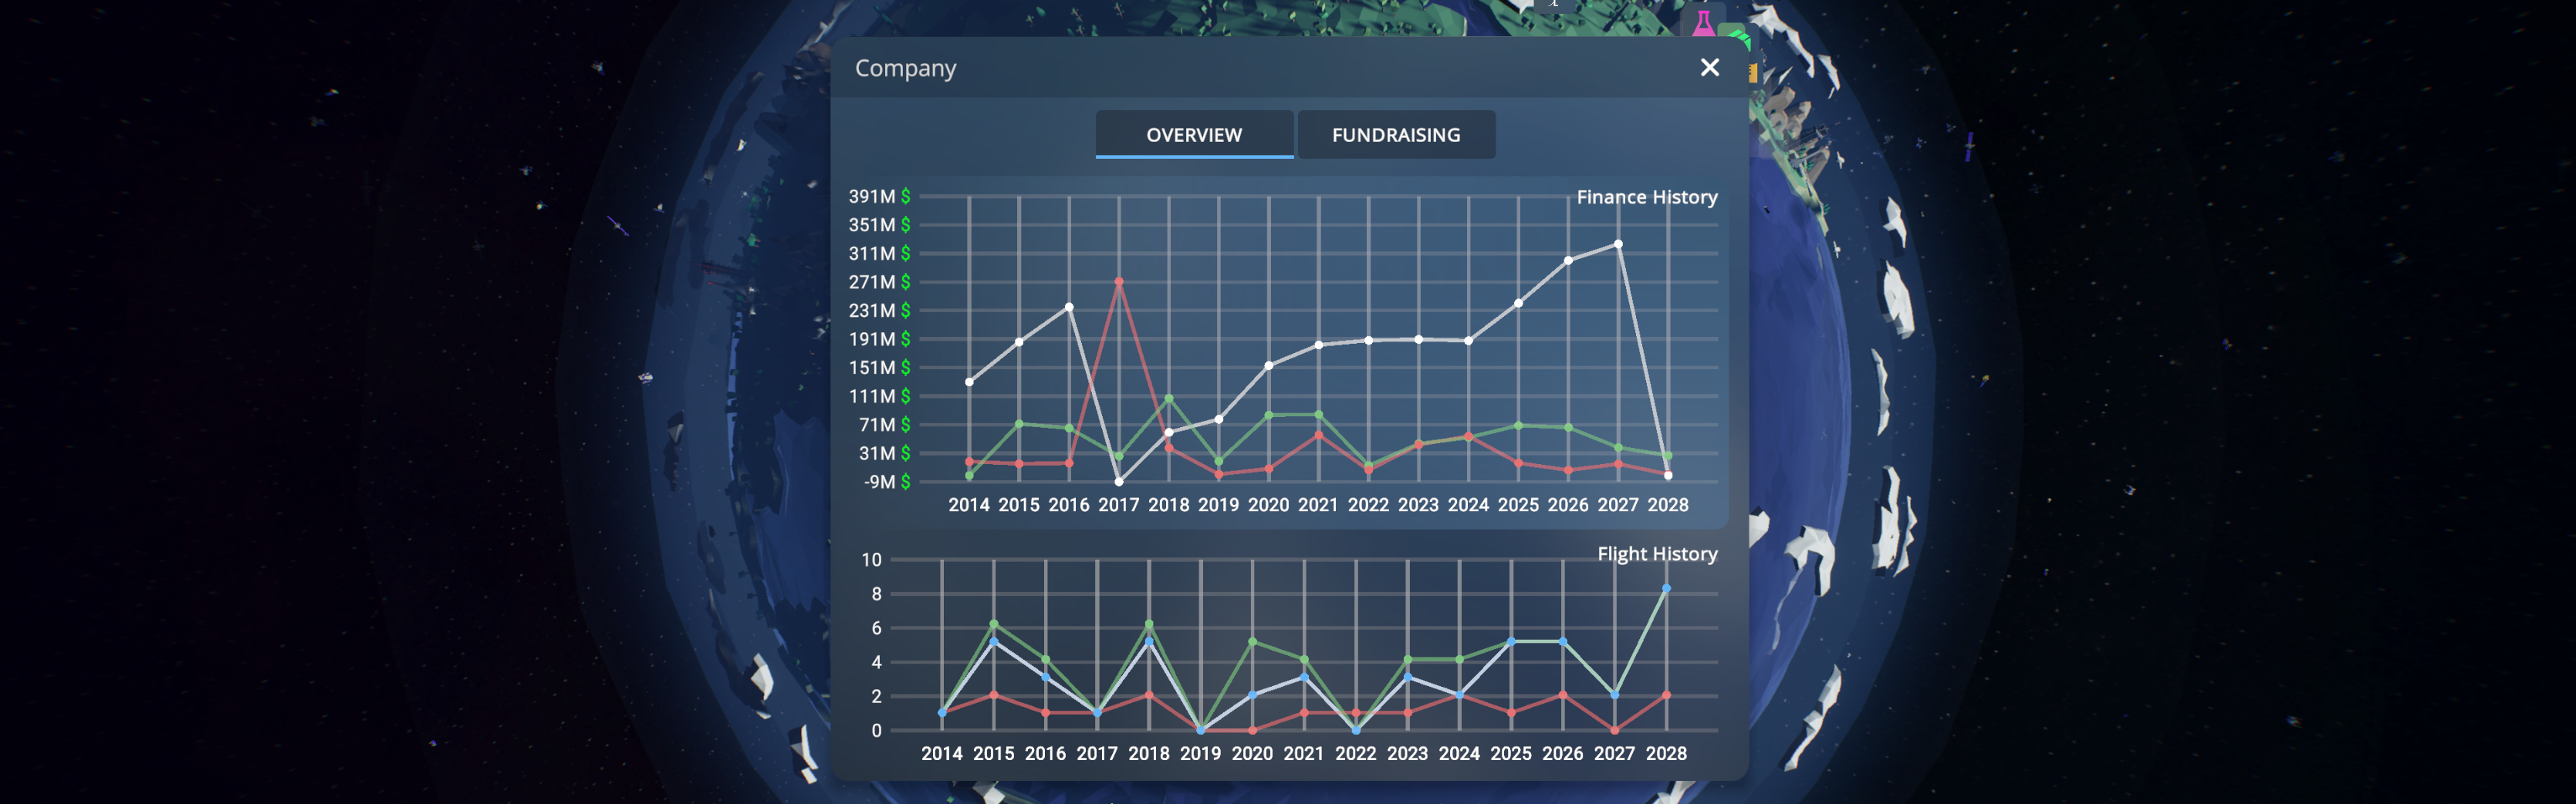The width and height of the screenshot is (2576, 804).
Task: Click the green 2018 data point in Finance History
Action: [x=1168, y=399]
